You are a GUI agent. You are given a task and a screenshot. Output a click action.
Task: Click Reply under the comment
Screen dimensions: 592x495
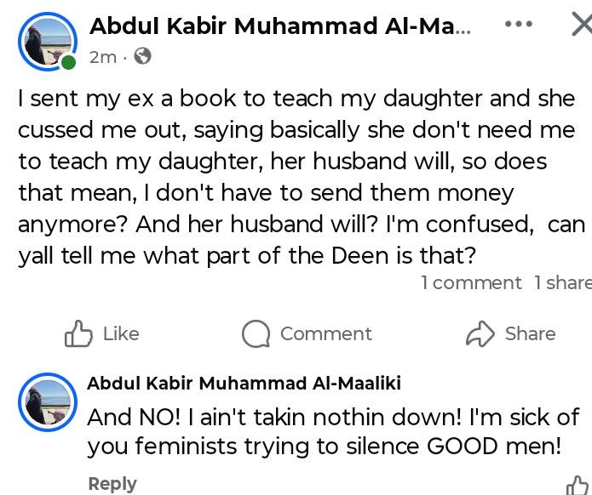(x=112, y=484)
